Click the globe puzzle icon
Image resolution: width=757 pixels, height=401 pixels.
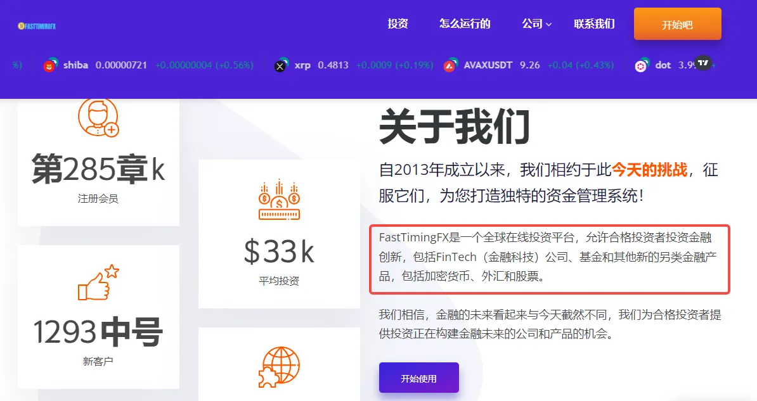pyautogui.click(x=279, y=367)
